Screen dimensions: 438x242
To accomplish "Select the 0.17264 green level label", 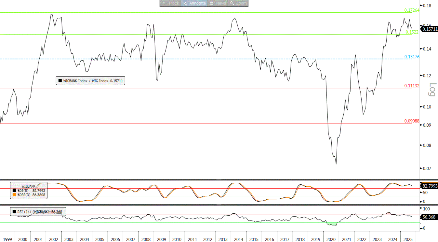I will [x=412, y=10].
